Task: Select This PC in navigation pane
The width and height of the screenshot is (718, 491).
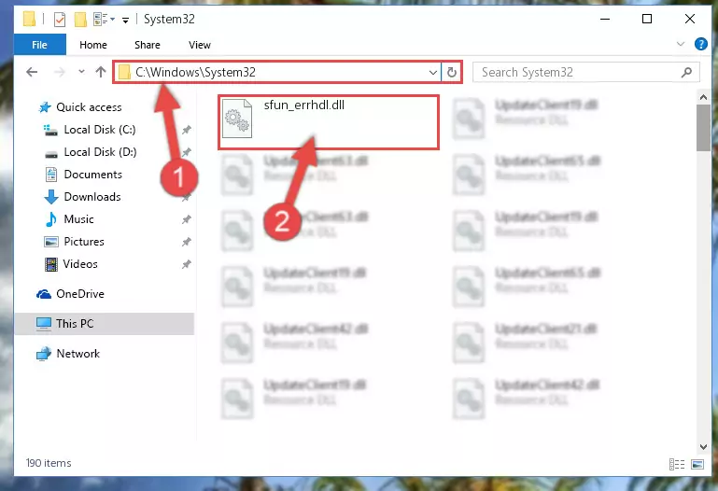Action: tap(104, 324)
